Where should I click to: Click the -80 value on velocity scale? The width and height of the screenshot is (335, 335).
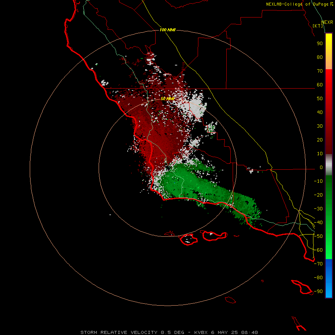(x=318, y=278)
